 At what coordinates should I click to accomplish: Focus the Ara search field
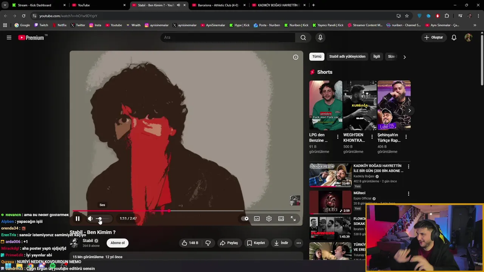228,37
